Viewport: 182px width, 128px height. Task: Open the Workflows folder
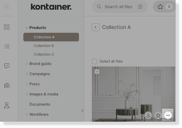click(x=39, y=114)
